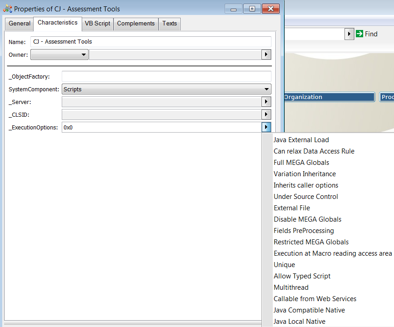The width and height of the screenshot is (394, 327).
Task: Select Java External Load option
Action: [x=301, y=140]
